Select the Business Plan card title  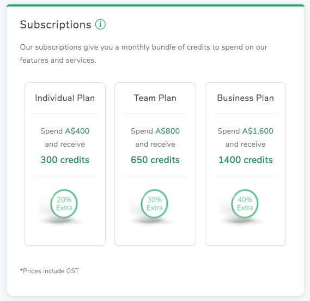click(x=245, y=98)
